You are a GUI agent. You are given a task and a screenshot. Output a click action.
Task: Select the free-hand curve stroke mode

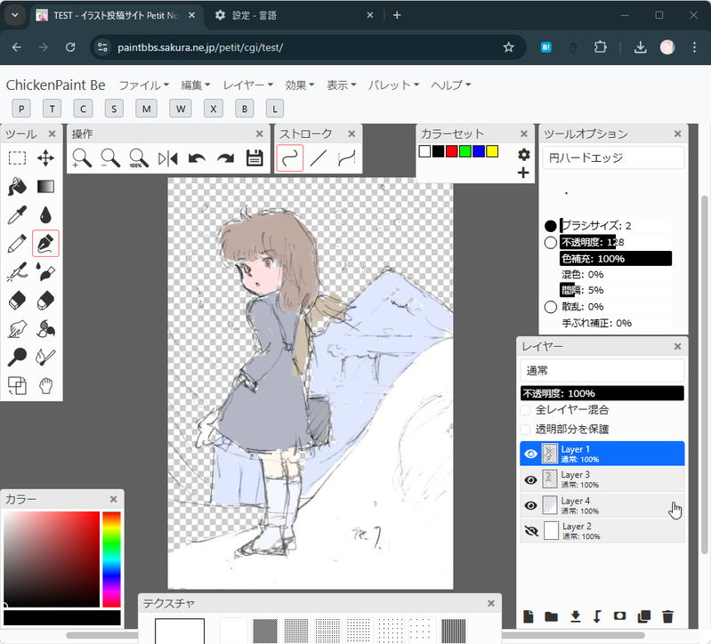click(290, 158)
